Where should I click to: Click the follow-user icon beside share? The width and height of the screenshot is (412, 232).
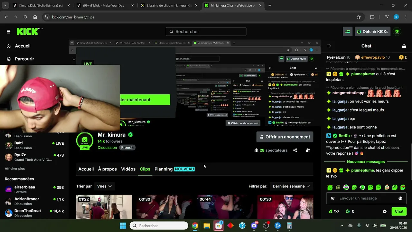tap(308, 150)
